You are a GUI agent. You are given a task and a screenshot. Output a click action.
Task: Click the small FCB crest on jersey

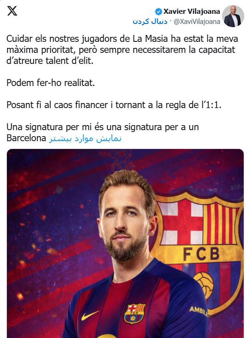(x=135, y=314)
